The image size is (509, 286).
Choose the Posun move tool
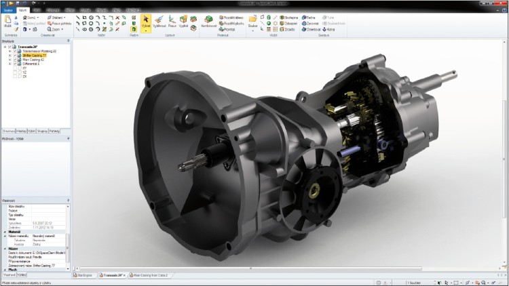tap(172, 22)
